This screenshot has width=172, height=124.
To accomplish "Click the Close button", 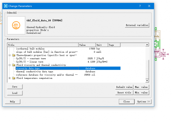I will click(x=127, y=102).
